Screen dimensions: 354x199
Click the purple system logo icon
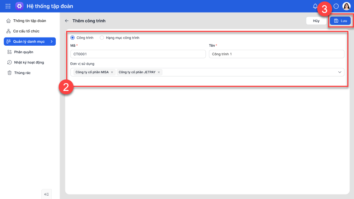pos(19,6)
